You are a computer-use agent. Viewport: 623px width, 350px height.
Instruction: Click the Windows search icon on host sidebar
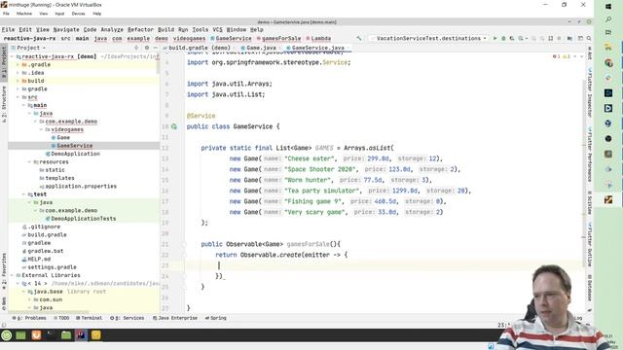(x=608, y=19)
